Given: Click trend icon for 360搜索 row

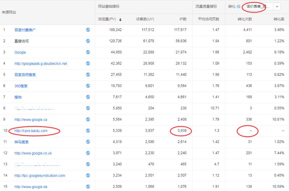Looking at the screenshot, I should [88, 86].
